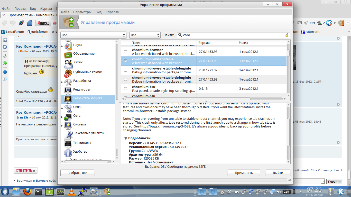351x197 pixels.
Task: Clear search with the broom icon
Action: [x=287, y=35]
